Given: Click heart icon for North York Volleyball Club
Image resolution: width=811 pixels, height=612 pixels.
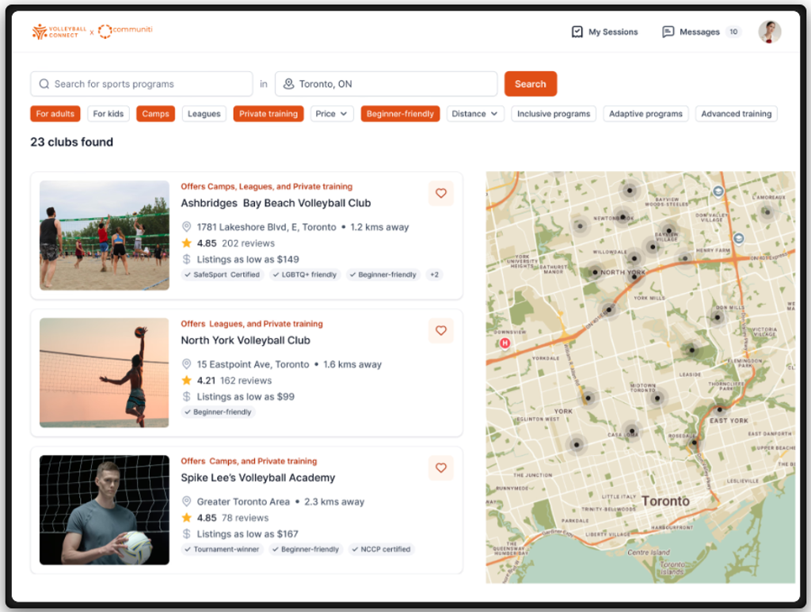Looking at the screenshot, I should pyautogui.click(x=441, y=331).
